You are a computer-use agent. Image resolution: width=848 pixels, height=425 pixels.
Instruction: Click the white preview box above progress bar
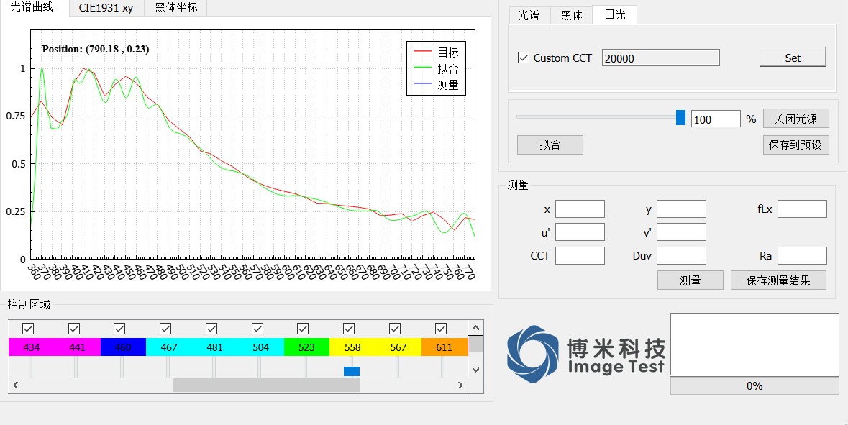click(754, 344)
